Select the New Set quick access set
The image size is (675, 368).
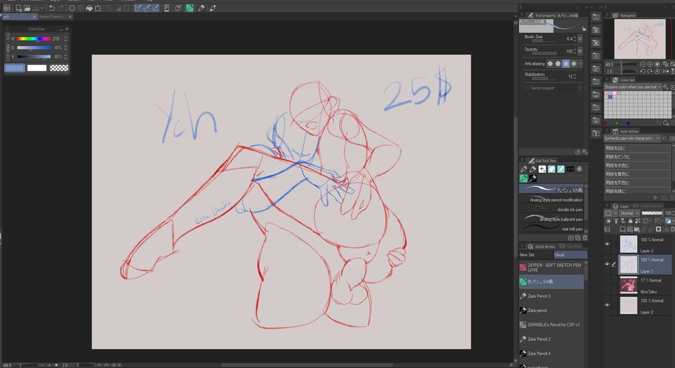536,255
